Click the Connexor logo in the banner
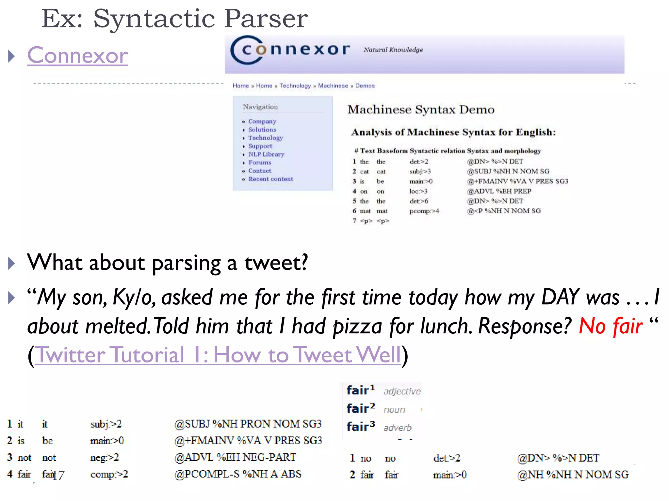The height and width of the screenshot is (501, 669). [290, 50]
